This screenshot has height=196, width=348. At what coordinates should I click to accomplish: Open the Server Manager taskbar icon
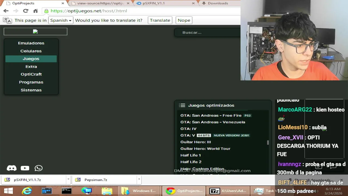pyautogui.click(x=46, y=191)
